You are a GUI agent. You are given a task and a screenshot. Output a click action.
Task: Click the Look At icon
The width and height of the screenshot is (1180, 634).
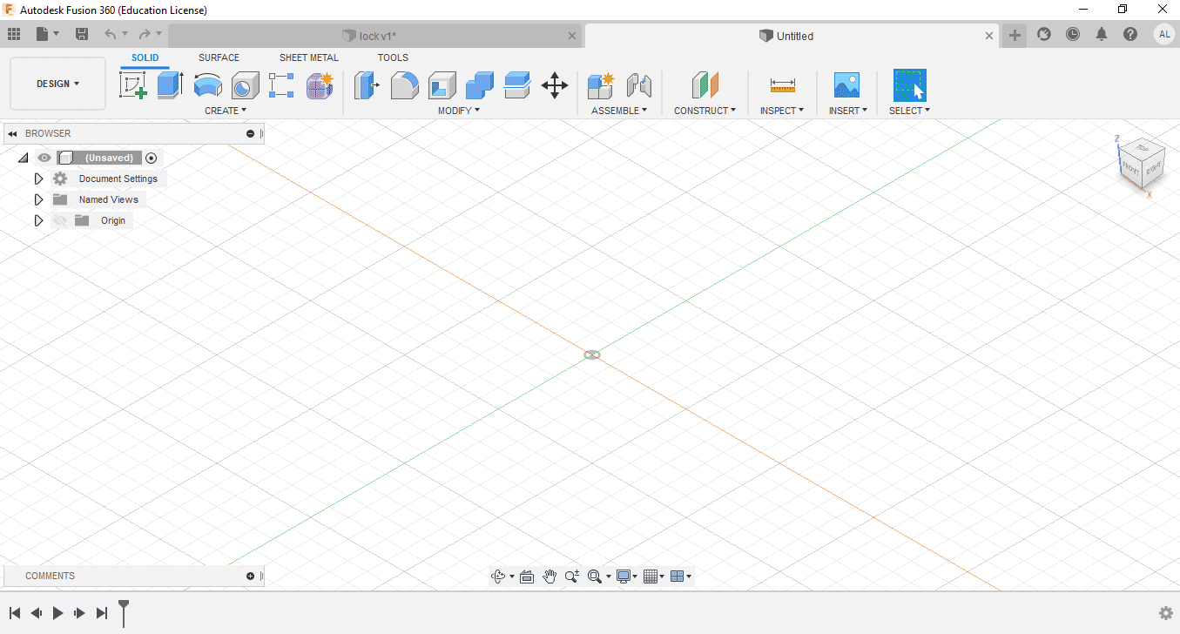[527, 577]
